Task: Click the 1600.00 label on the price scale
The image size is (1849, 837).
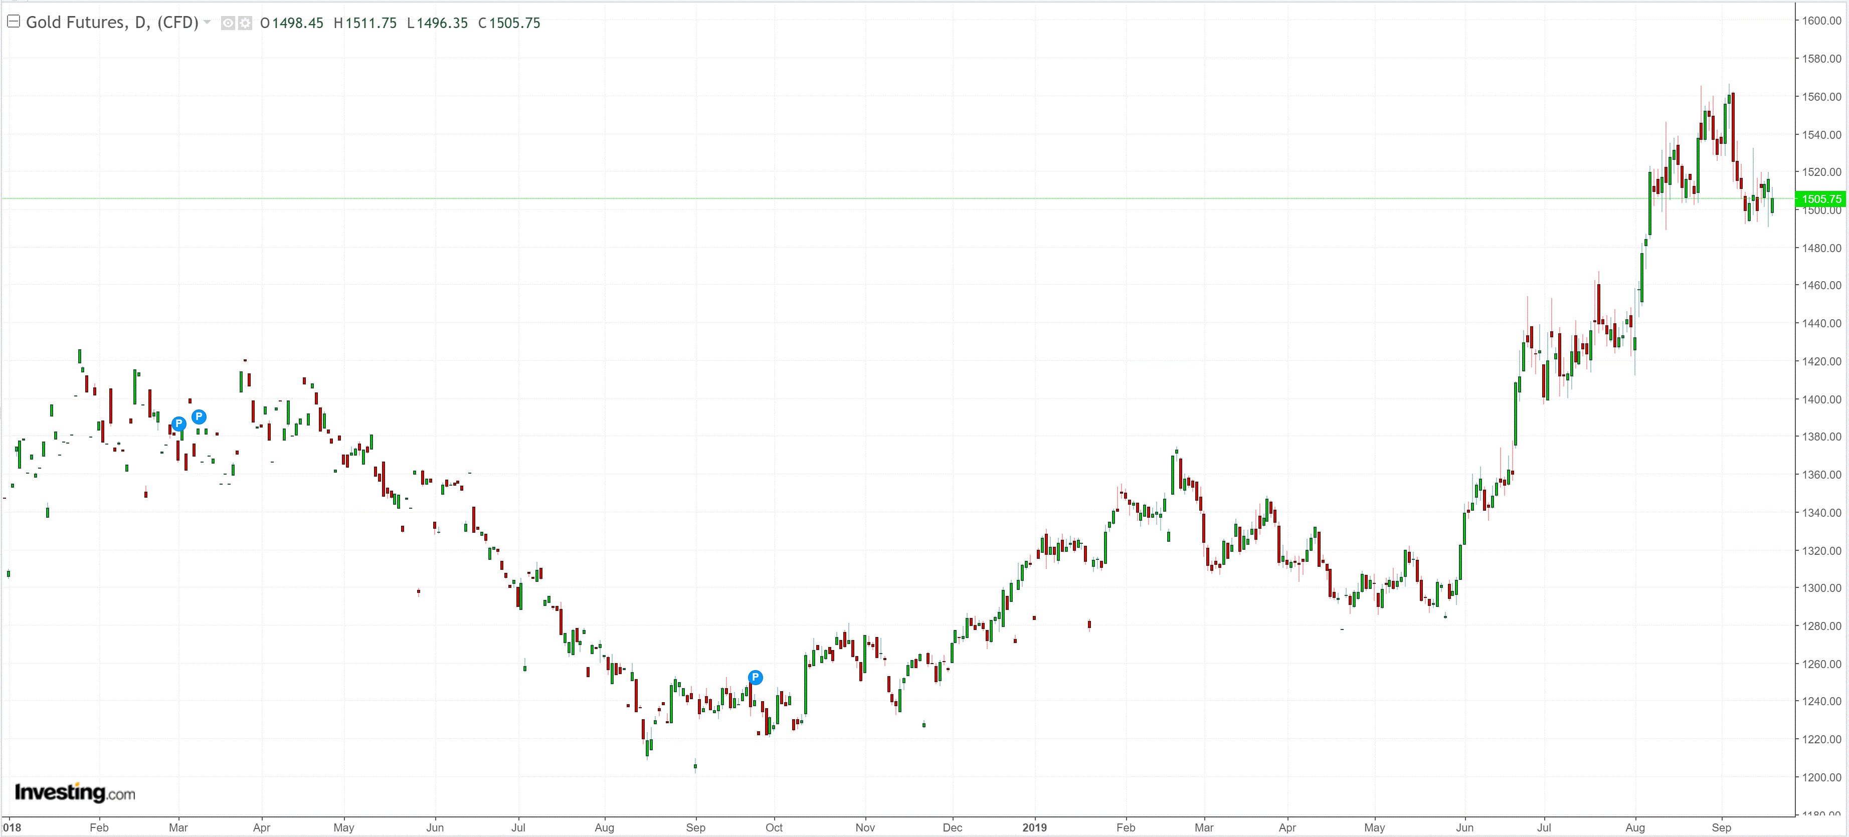Action: pos(1822,21)
